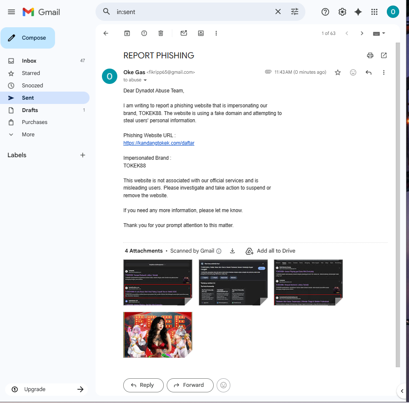This screenshot has height=403, width=409.
Task: Show details dropdown next to 'to abuse'
Action: tap(145, 80)
